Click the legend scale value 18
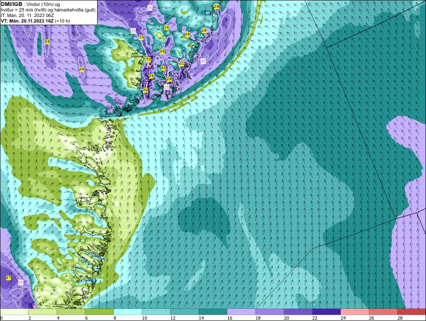The height and width of the screenshot is (321, 426). point(258,318)
